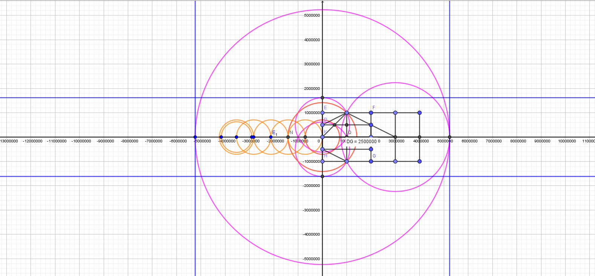
Task: Click point D on the y-axis
Action: tap(322, 125)
